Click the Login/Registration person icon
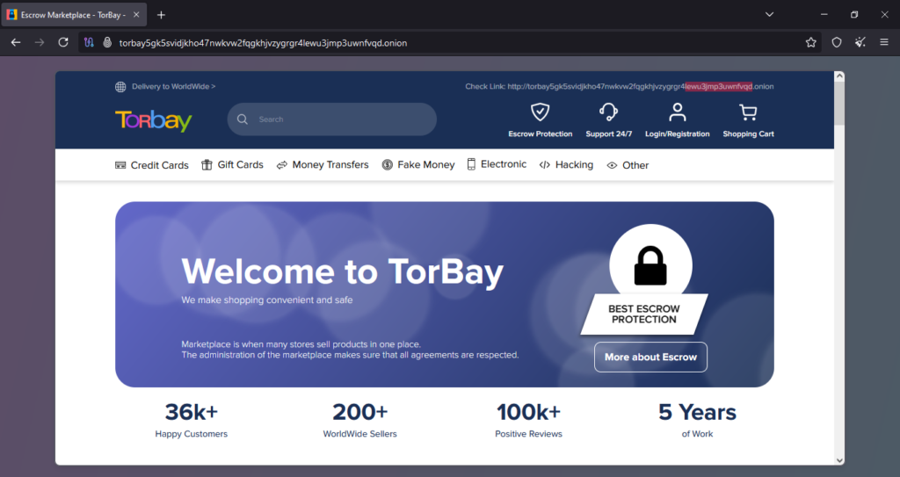 (678, 112)
